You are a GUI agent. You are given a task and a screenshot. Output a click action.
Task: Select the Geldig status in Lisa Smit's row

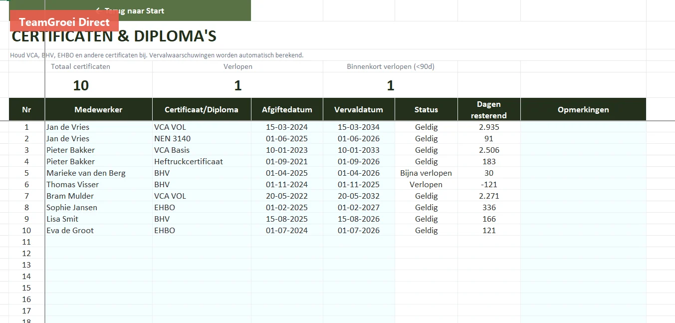[x=426, y=219]
